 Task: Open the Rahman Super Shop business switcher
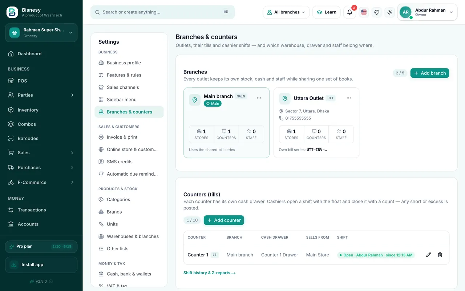point(41,33)
